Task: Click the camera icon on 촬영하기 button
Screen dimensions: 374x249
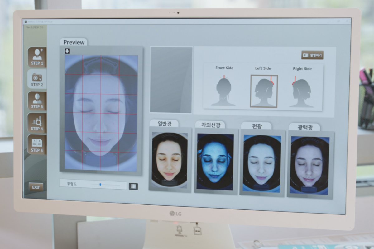Action: click(305, 55)
